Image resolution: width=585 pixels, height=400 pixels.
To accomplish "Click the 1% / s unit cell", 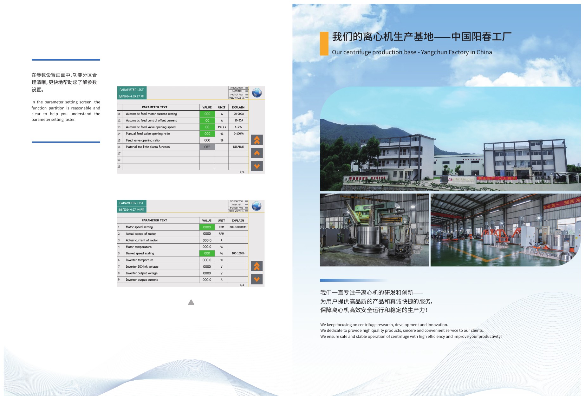I will pyautogui.click(x=222, y=127).
